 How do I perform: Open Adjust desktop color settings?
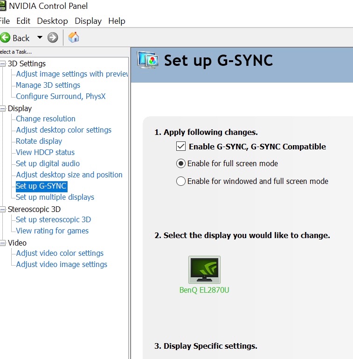[x=63, y=130]
